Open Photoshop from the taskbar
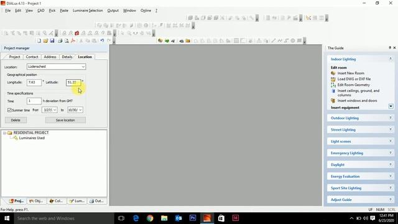This screenshot has height=224, width=398. point(193,218)
